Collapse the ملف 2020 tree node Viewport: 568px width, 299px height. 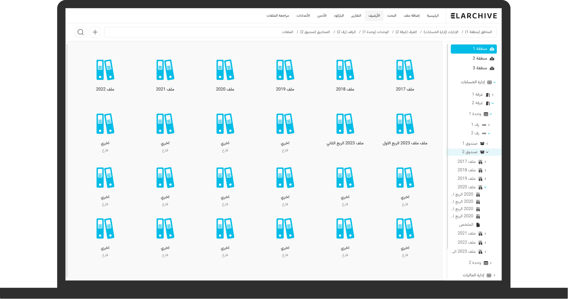[x=485, y=187]
